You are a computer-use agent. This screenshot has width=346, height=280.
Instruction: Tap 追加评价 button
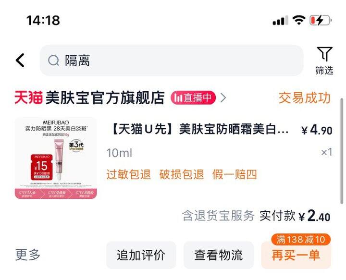tap(141, 255)
